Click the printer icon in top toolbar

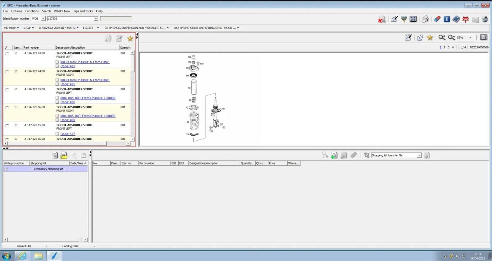coord(425,19)
